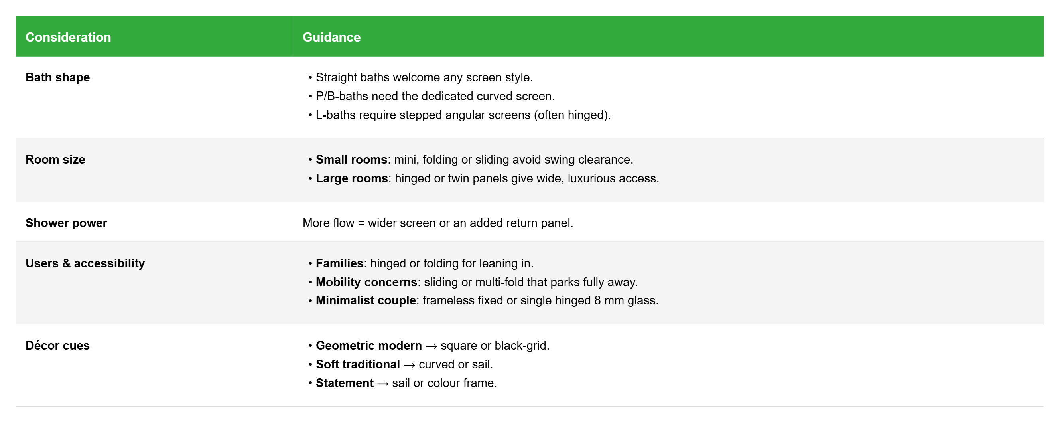Click the bold Small rooms text
Image resolution: width=1060 pixels, height=423 pixels.
[351, 159]
